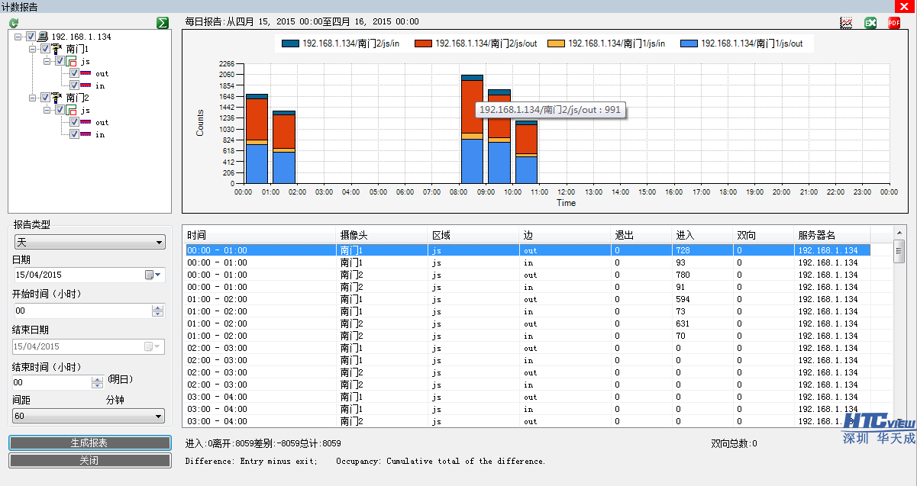Select the 192.168.1.134 server computer icon
Image resolution: width=917 pixels, height=486 pixels.
pos(44,37)
